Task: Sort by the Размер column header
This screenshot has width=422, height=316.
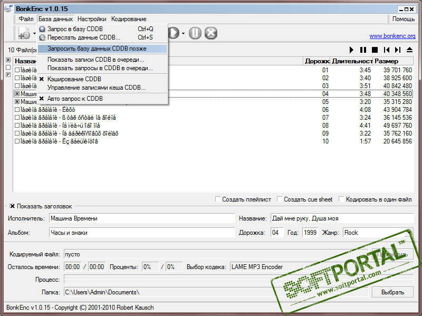Action: click(x=393, y=61)
